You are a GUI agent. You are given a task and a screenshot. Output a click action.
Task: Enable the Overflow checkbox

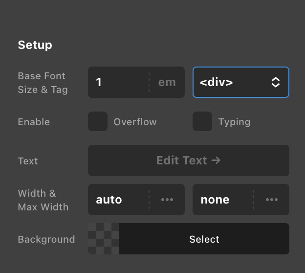[98, 121]
